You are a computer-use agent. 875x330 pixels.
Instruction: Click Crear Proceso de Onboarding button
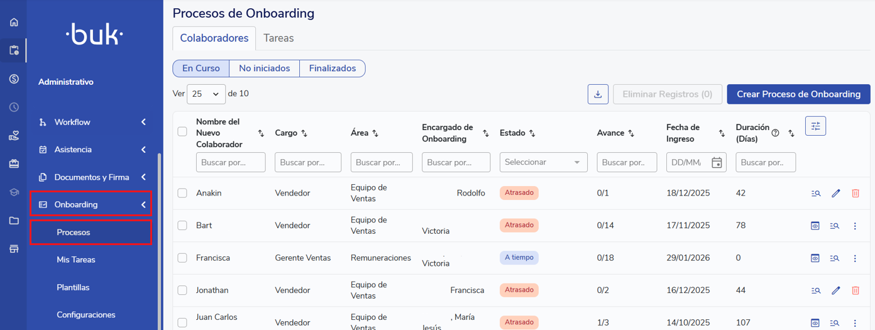[798, 94]
